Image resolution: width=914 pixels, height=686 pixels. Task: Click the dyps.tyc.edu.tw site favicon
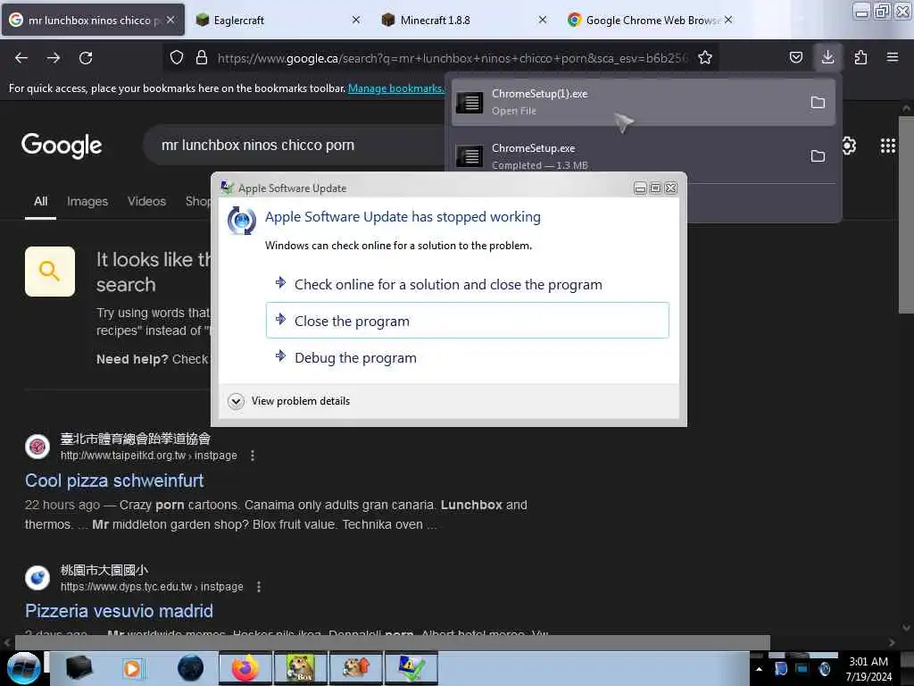(37, 578)
